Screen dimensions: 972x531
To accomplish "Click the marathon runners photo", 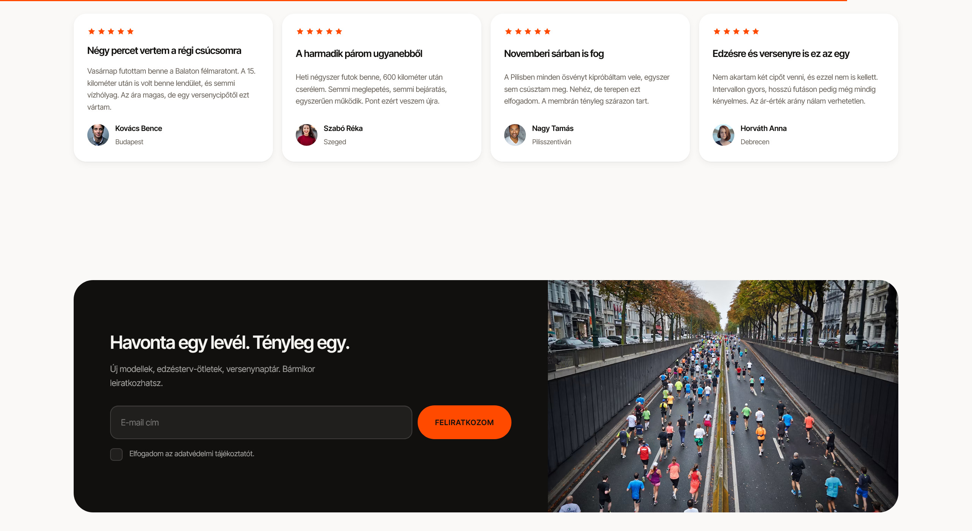I will [723, 396].
